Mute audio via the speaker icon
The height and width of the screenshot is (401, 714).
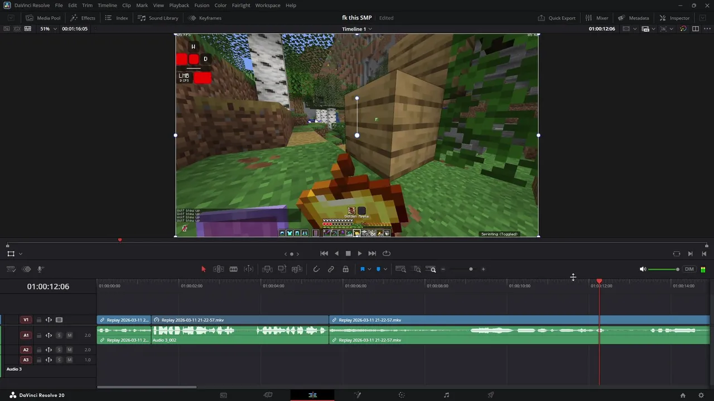tap(643, 269)
